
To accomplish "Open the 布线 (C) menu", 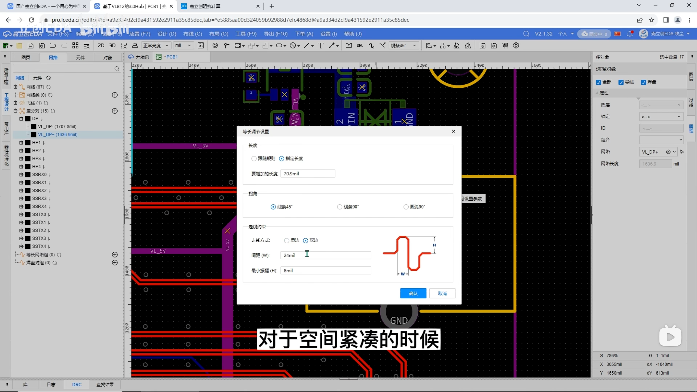I will click(192, 34).
